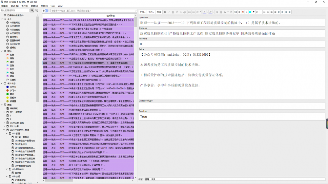Click the 卡片... cards button
The height and width of the screenshot is (184, 328).
click(151, 12)
